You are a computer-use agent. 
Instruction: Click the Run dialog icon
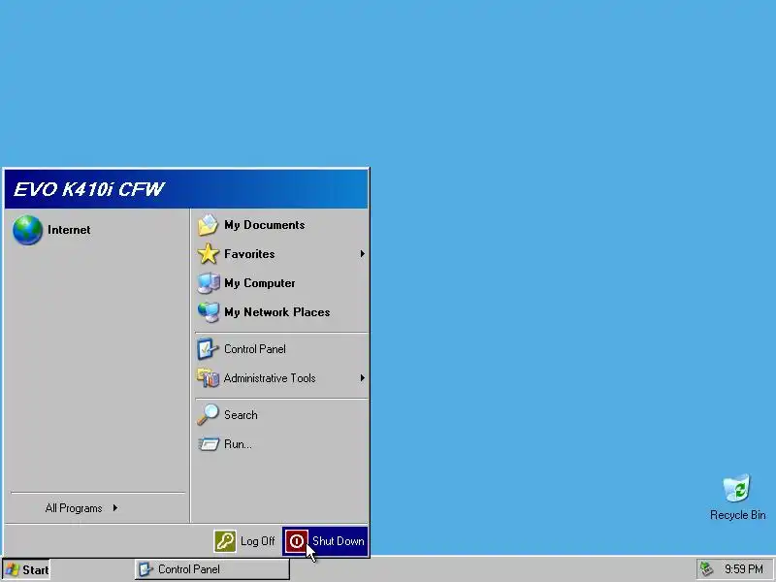tap(209, 444)
